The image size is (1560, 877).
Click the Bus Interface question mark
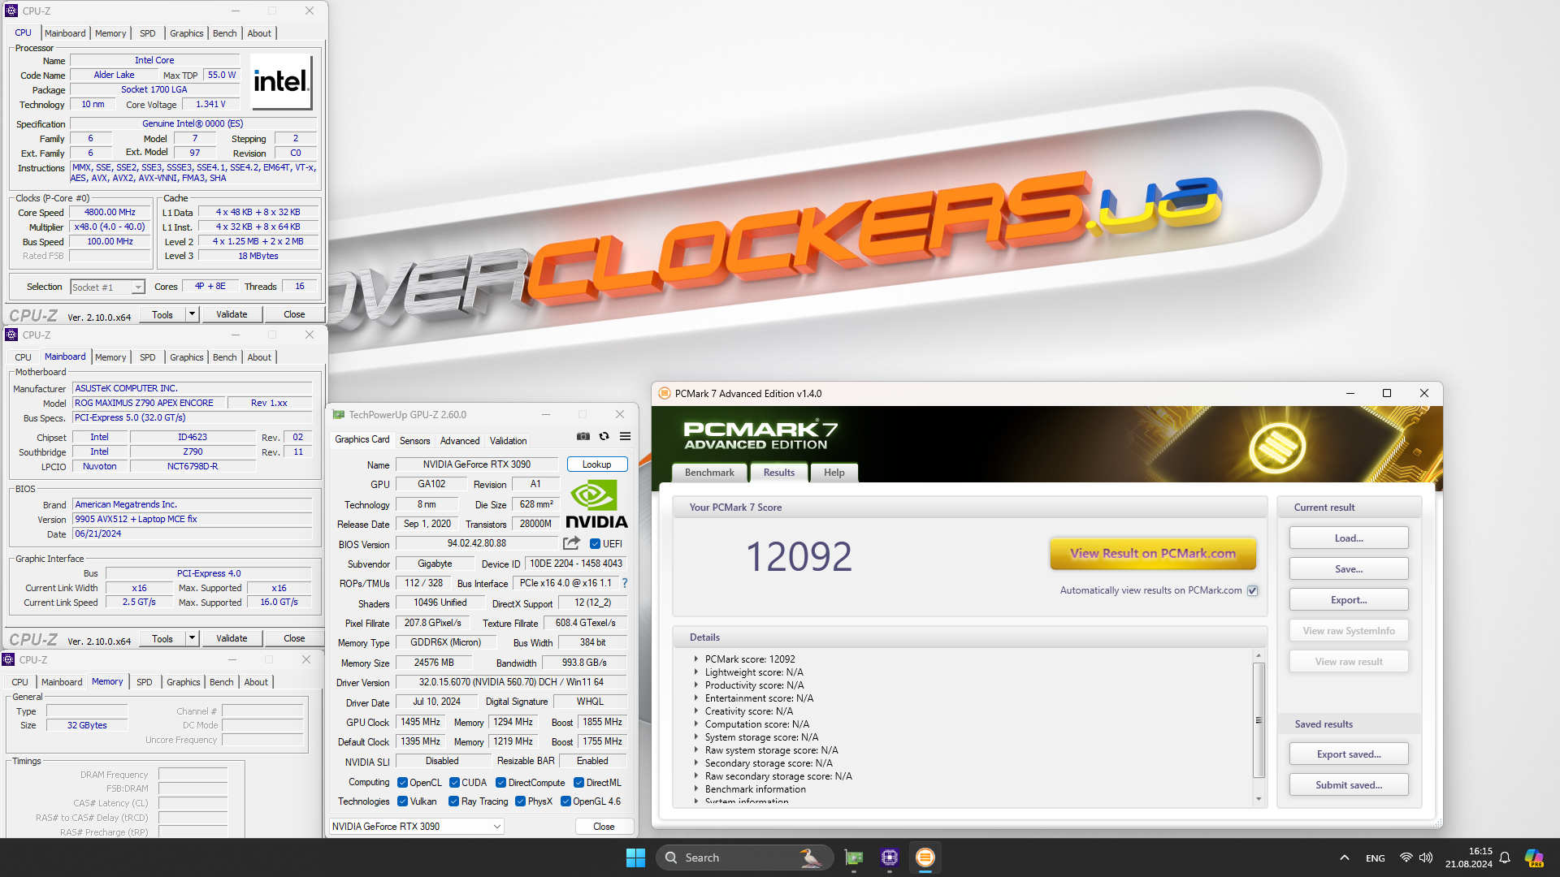625,583
